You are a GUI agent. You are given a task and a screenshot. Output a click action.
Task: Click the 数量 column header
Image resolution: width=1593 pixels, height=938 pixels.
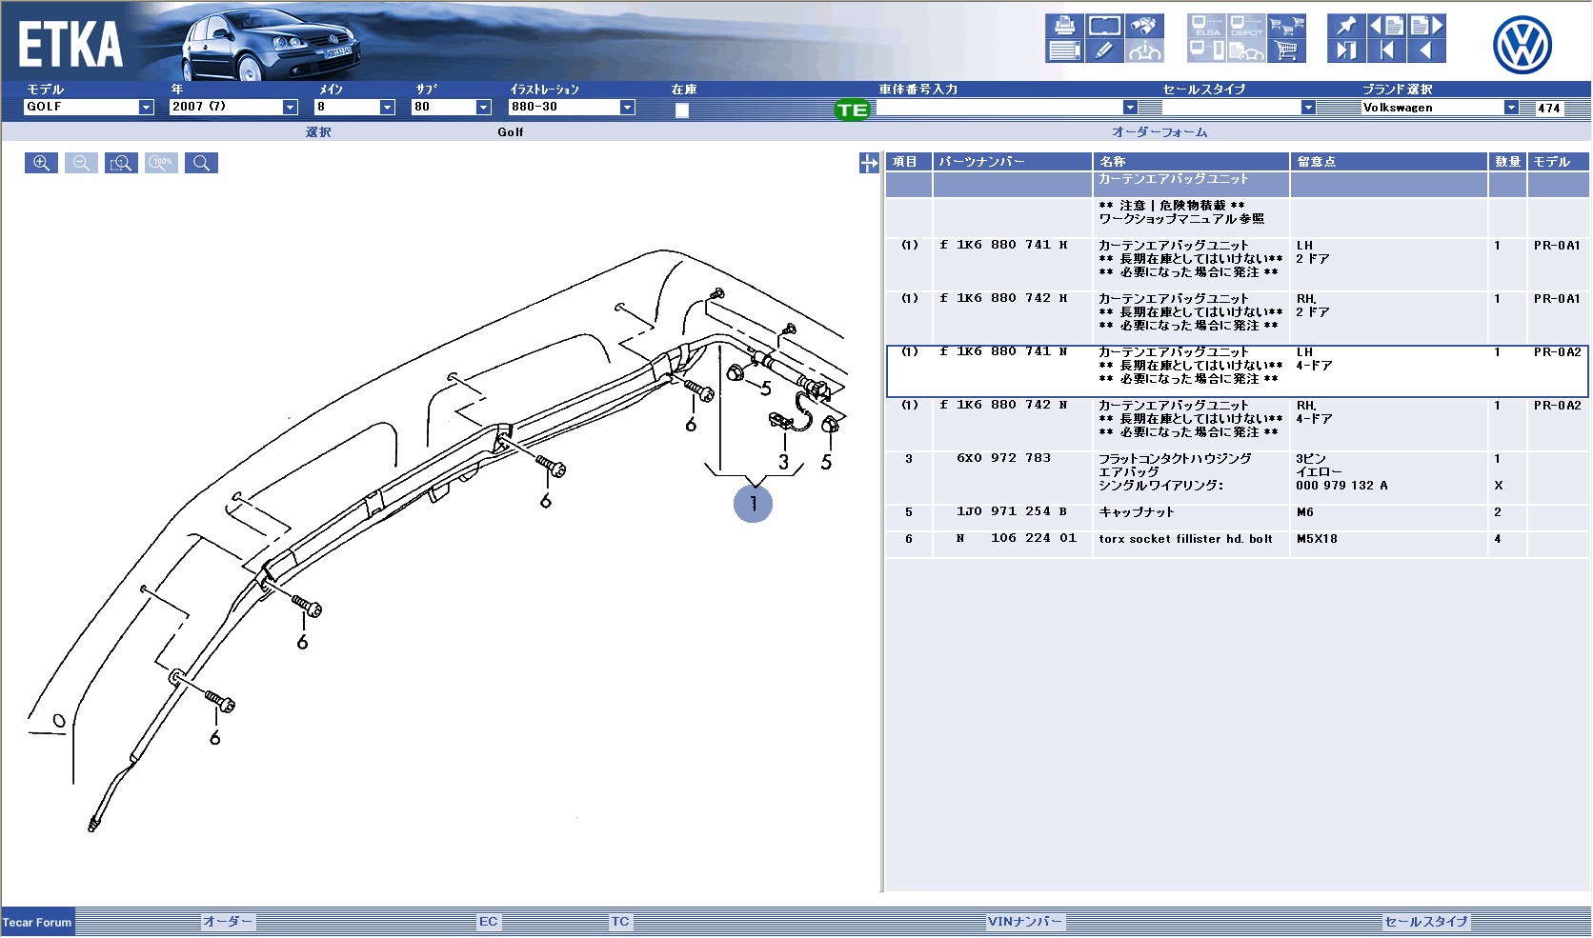(x=1508, y=162)
